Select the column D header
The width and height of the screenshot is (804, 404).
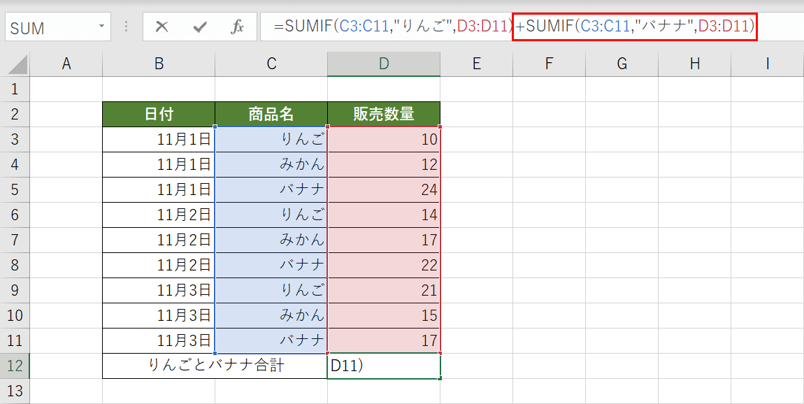click(383, 63)
